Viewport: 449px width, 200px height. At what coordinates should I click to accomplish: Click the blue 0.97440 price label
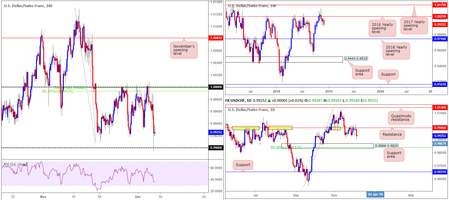[x=440, y=39]
